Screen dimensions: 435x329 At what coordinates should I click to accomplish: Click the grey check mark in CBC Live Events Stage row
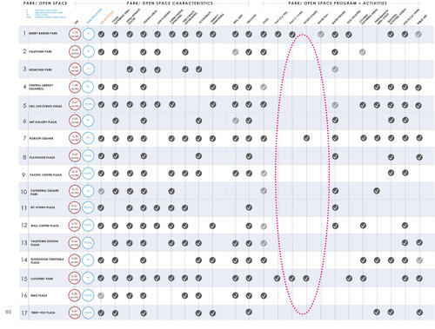335,105
